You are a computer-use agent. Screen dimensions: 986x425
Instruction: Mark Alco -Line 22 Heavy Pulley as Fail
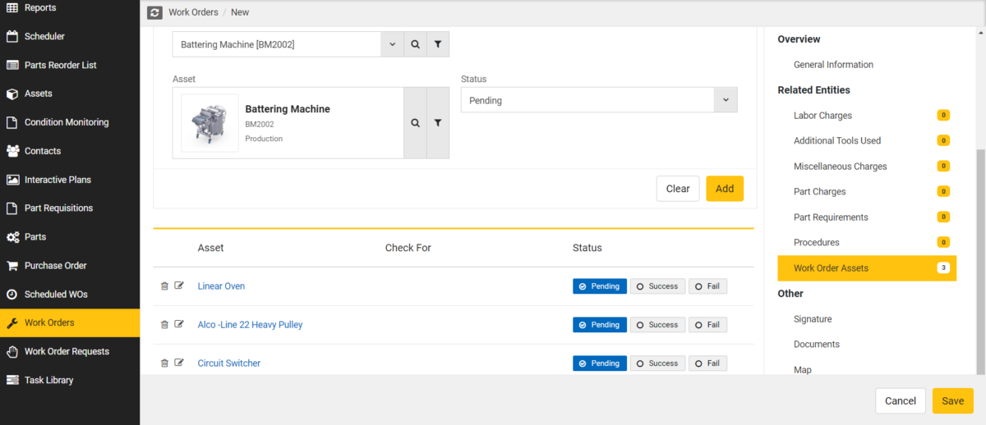[707, 325]
